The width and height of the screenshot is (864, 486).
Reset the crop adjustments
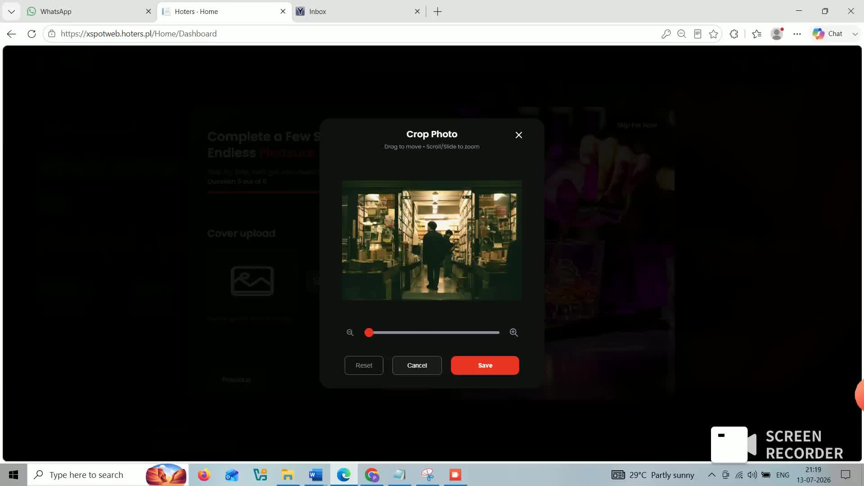364,365
